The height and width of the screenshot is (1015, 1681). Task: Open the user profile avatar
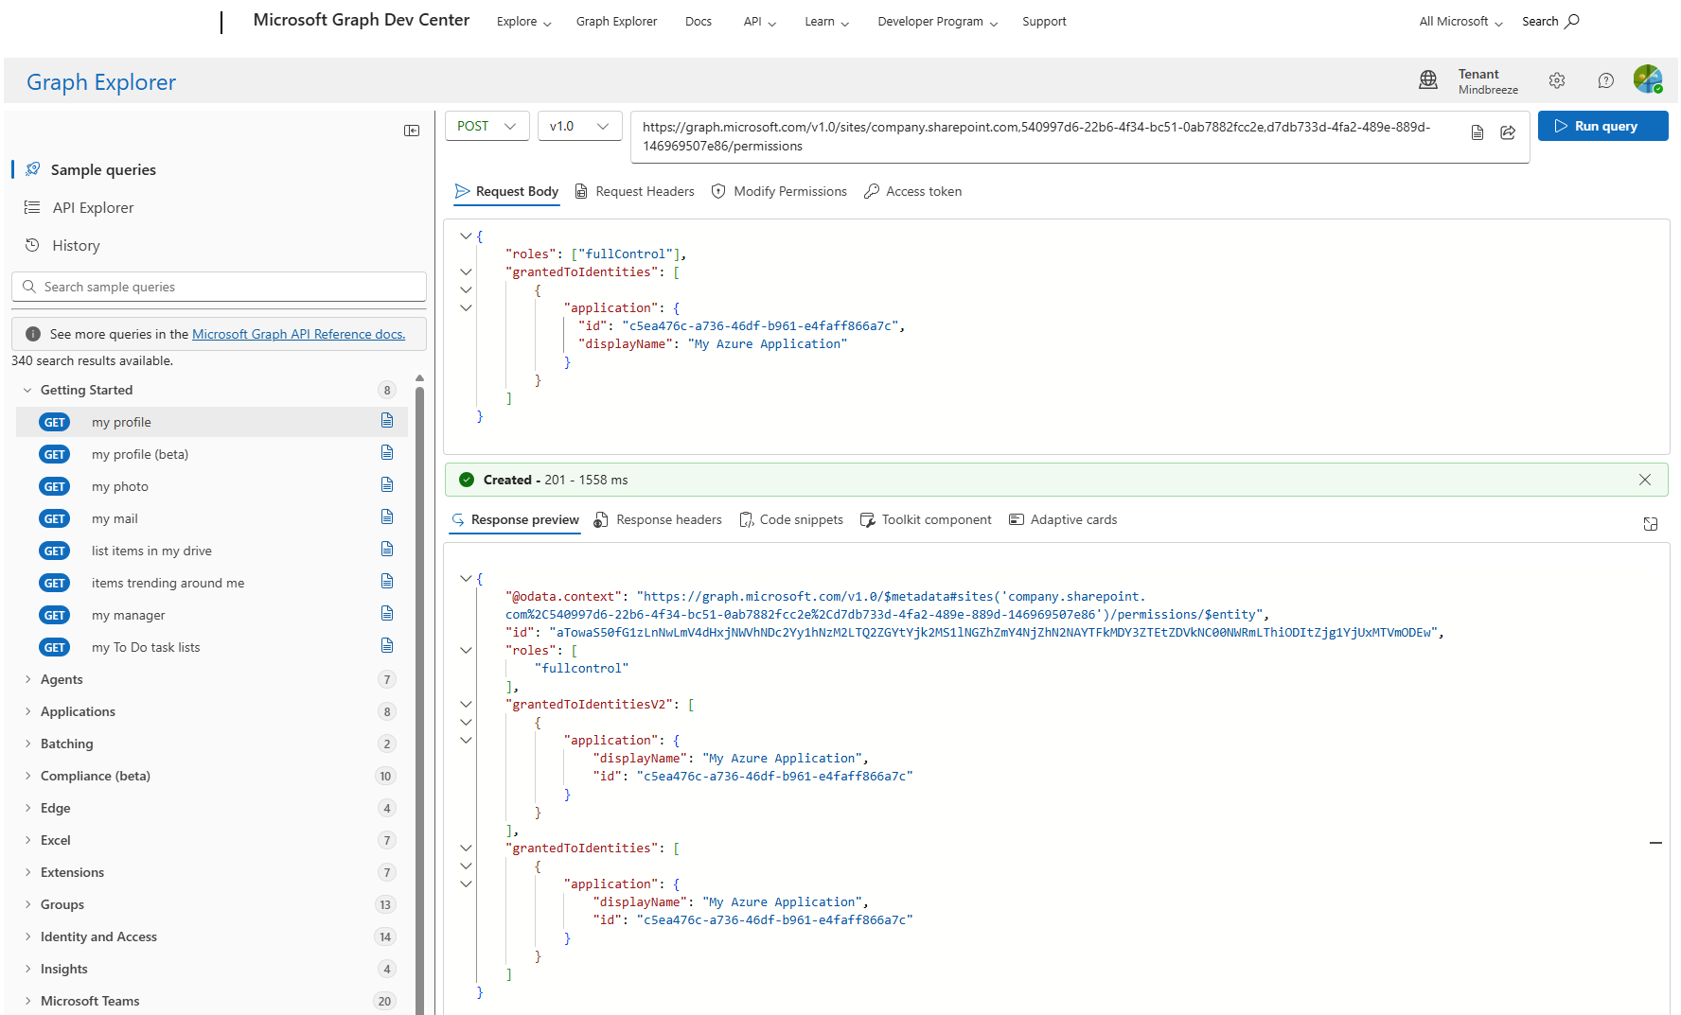point(1647,79)
